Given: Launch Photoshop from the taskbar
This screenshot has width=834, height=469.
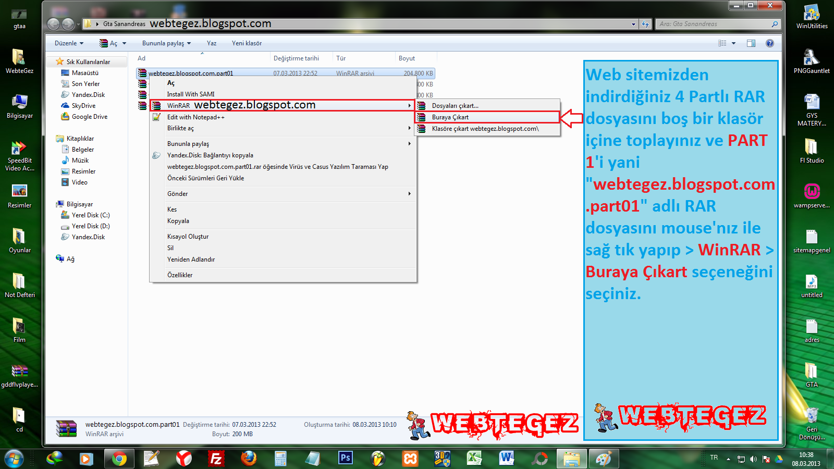Looking at the screenshot, I should coord(345,459).
